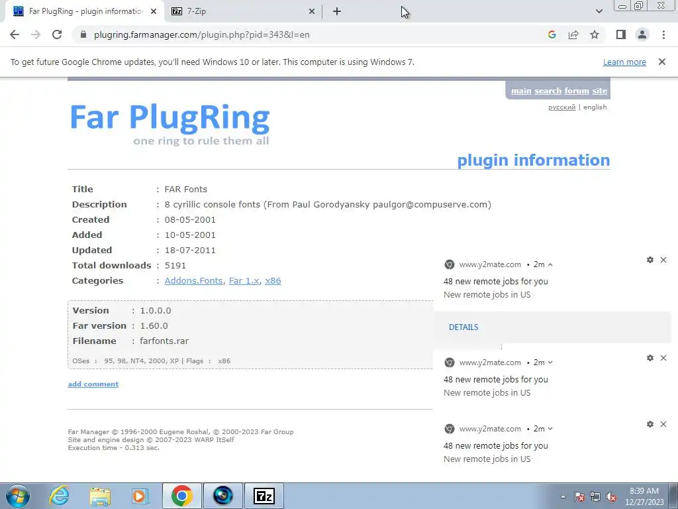Screen dimensions: 678x509
Task: Close the second y2mate notification
Action: pyautogui.click(x=663, y=358)
